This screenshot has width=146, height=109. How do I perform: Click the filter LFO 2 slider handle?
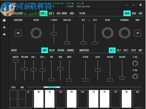coord(95,43)
